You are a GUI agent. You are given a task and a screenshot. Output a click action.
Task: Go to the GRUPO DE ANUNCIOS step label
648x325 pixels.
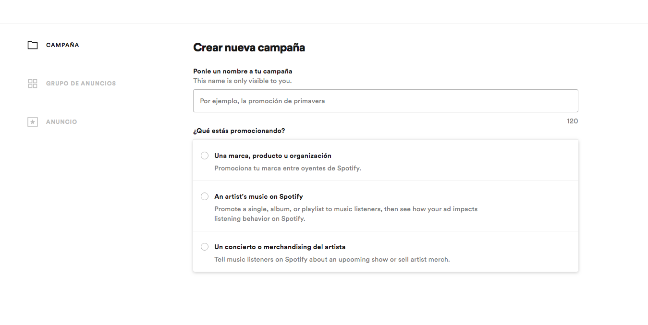81,84
